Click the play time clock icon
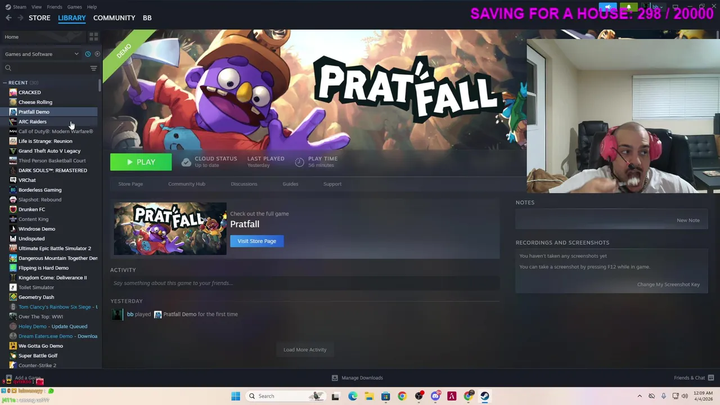720x405 pixels. click(299, 162)
